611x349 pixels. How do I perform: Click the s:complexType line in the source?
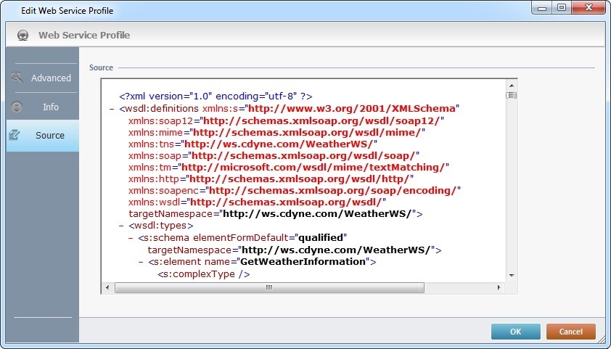click(x=203, y=274)
